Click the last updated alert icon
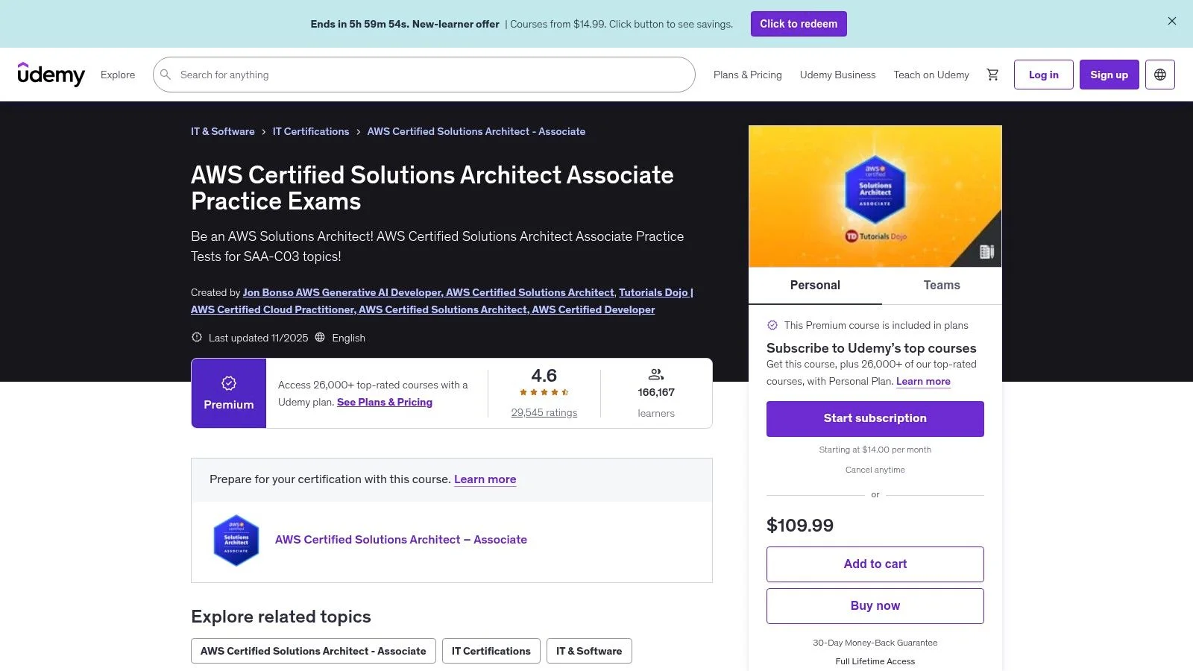Viewport: 1193px width, 671px height. pos(197,337)
